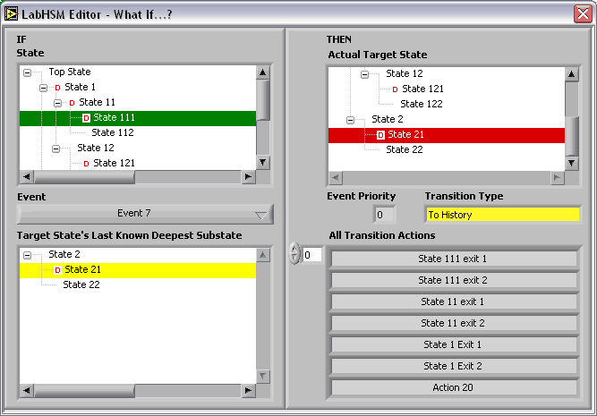Screen dimensions: 597x416
Task: Click the transition actions index stepper arrows
Action: (294, 255)
